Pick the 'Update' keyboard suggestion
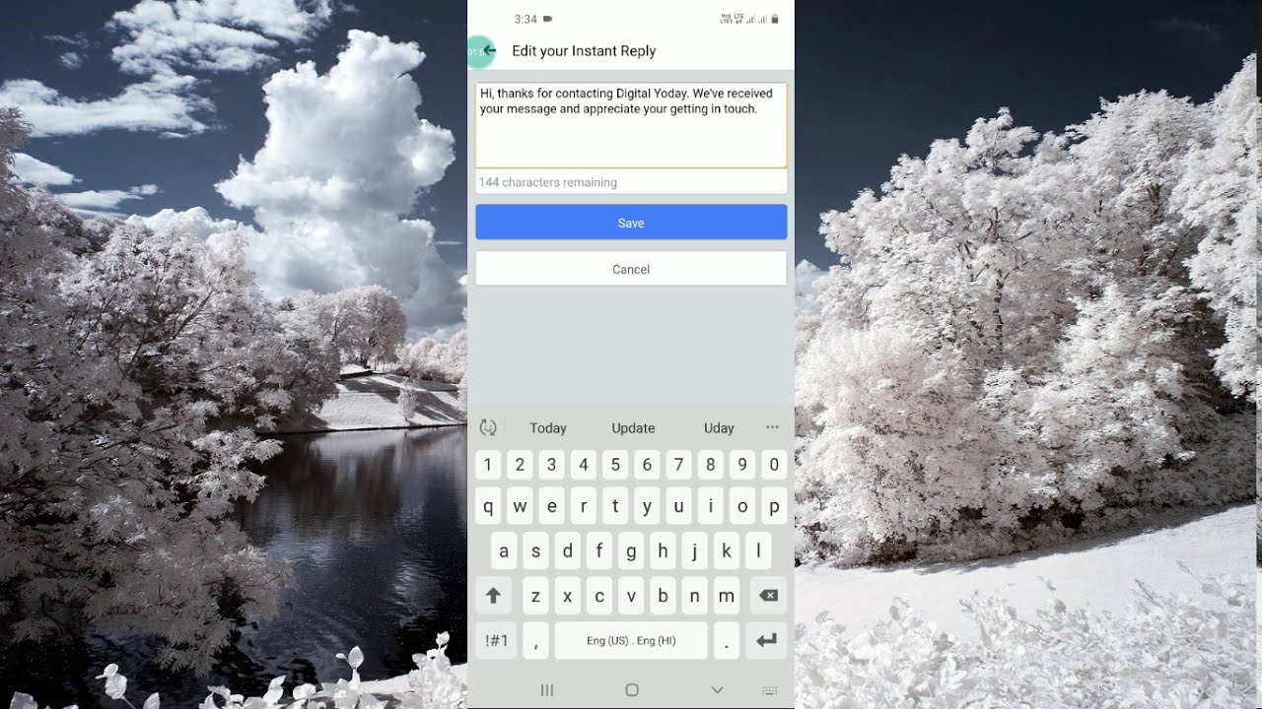1262x709 pixels. pyautogui.click(x=633, y=427)
